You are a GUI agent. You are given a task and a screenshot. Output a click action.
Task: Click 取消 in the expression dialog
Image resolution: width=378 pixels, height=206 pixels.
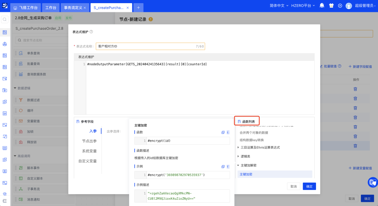click(293, 186)
